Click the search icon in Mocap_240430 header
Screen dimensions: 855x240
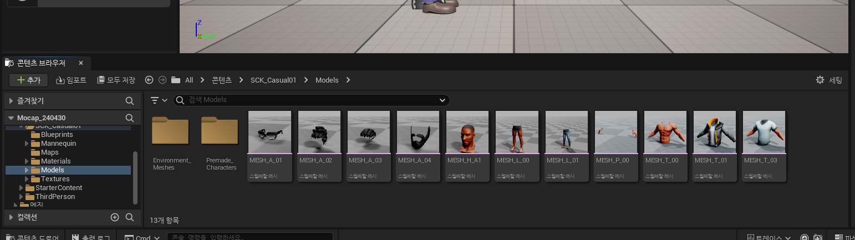click(129, 118)
